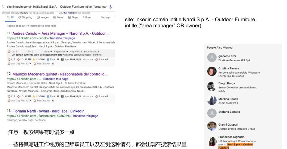Image resolution: width=287 pixels, height=149 pixels.
Task: Open giacomo erci profile avatar
Action: pos(212,58)
